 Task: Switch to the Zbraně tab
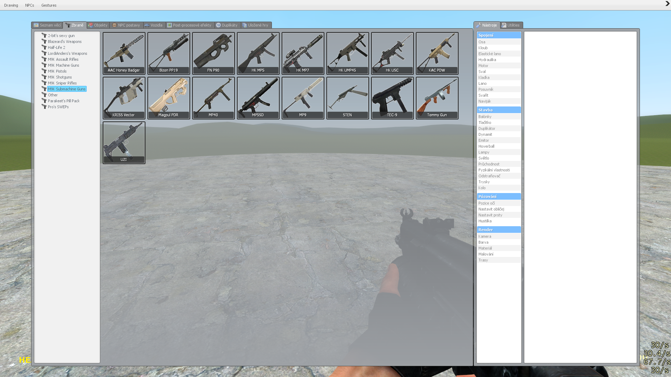(75, 25)
